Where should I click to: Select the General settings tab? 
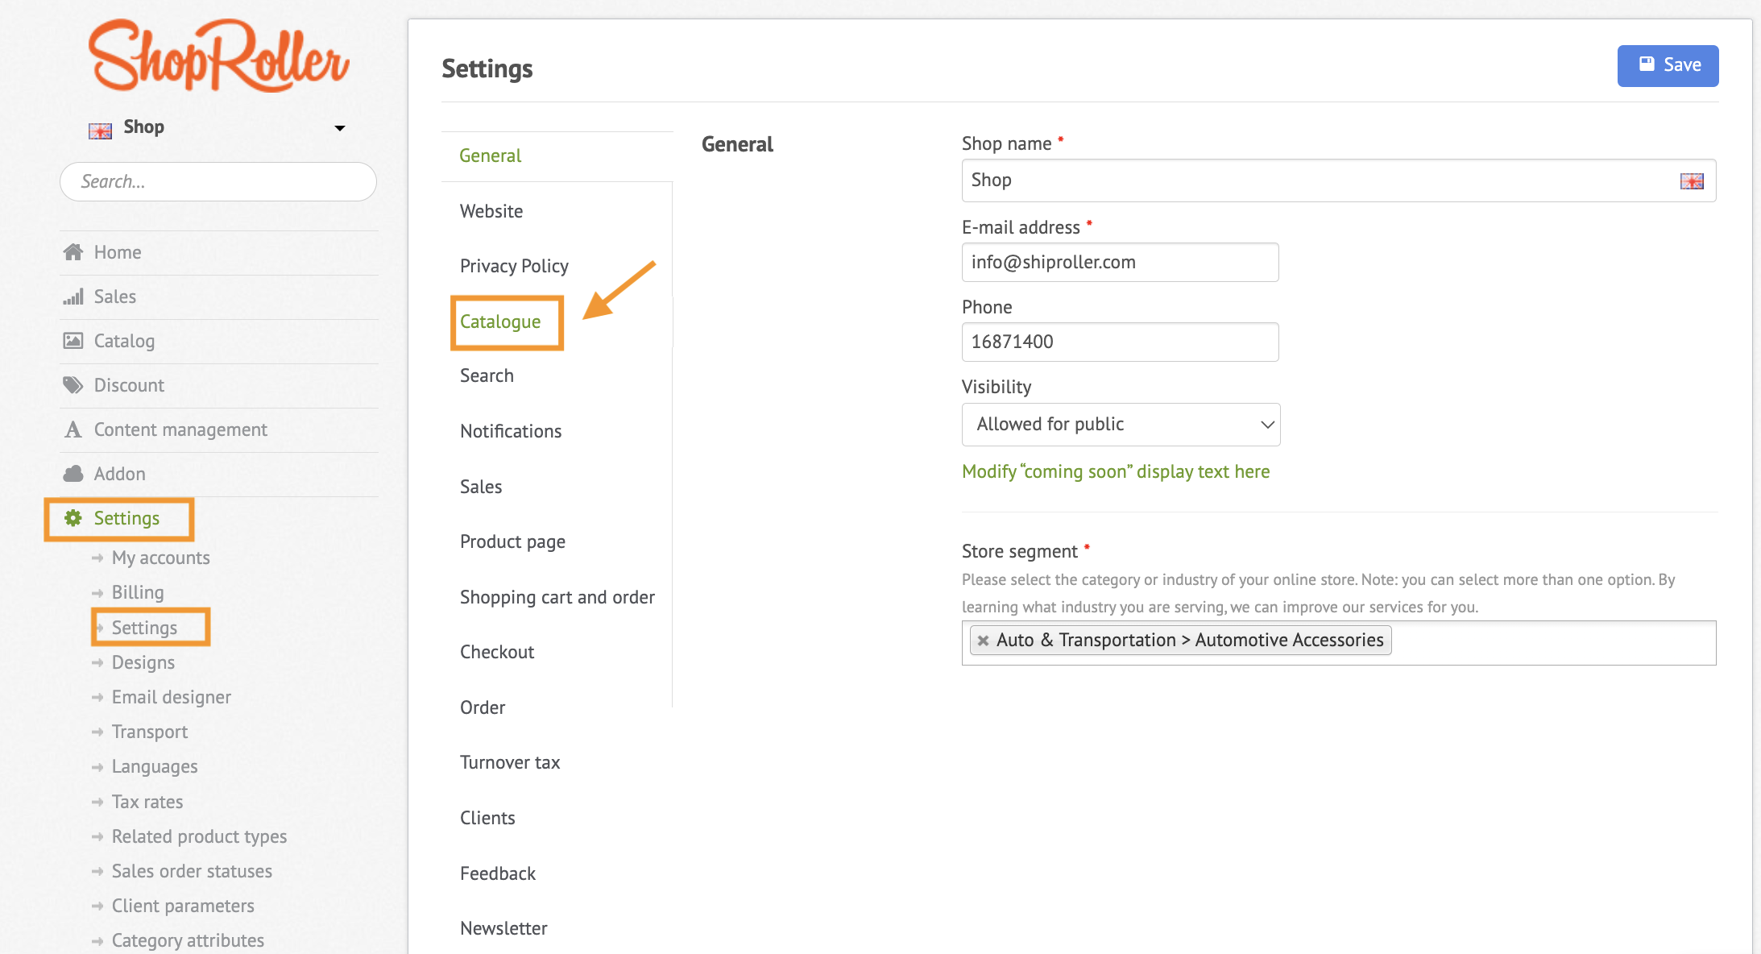click(490, 156)
